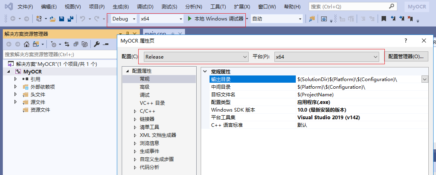Click the Find in Files icon
The height and width of the screenshot is (175, 436).
tap(312, 19)
